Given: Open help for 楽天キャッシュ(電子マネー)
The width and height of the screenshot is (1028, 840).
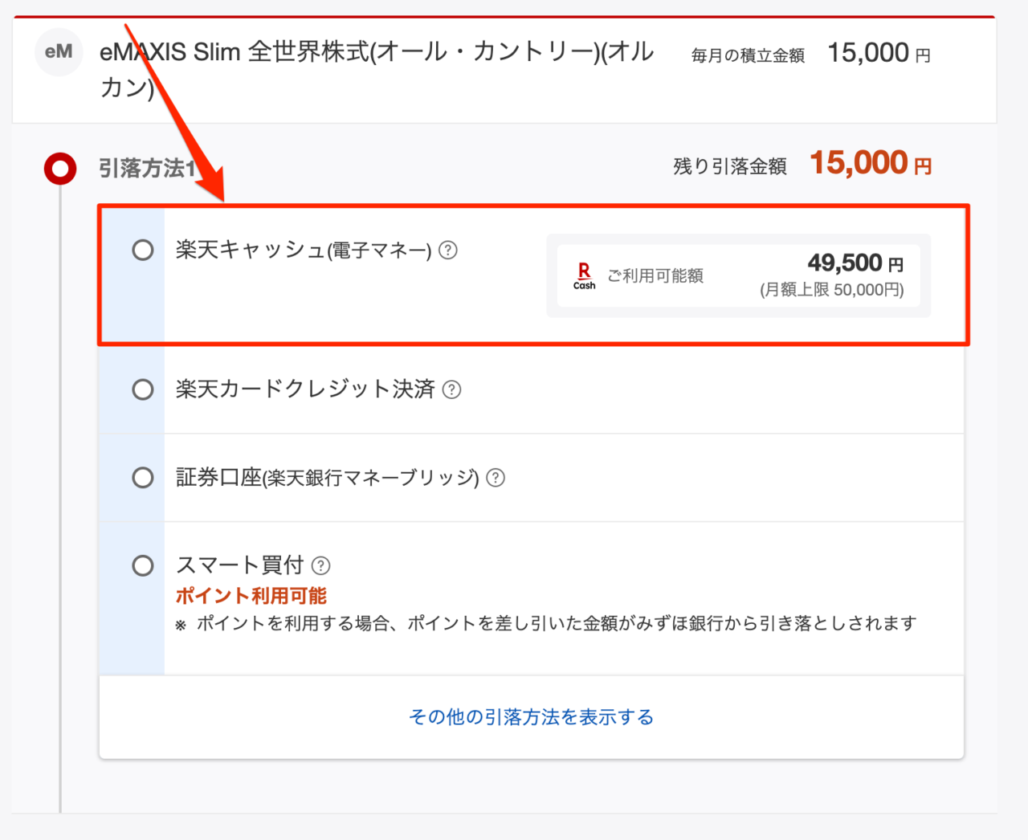Looking at the screenshot, I should (x=448, y=251).
